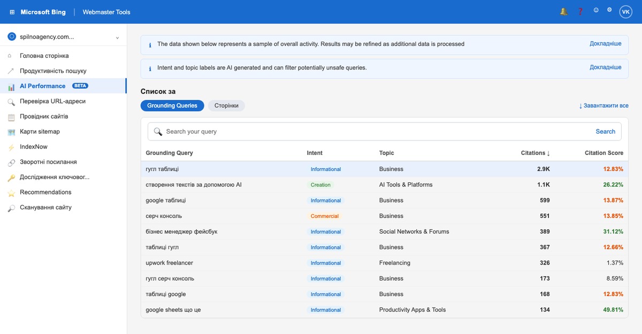Click the map icon beside Карти sitemap
The width and height of the screenshot is (642, 334).
tap(11, 132)
